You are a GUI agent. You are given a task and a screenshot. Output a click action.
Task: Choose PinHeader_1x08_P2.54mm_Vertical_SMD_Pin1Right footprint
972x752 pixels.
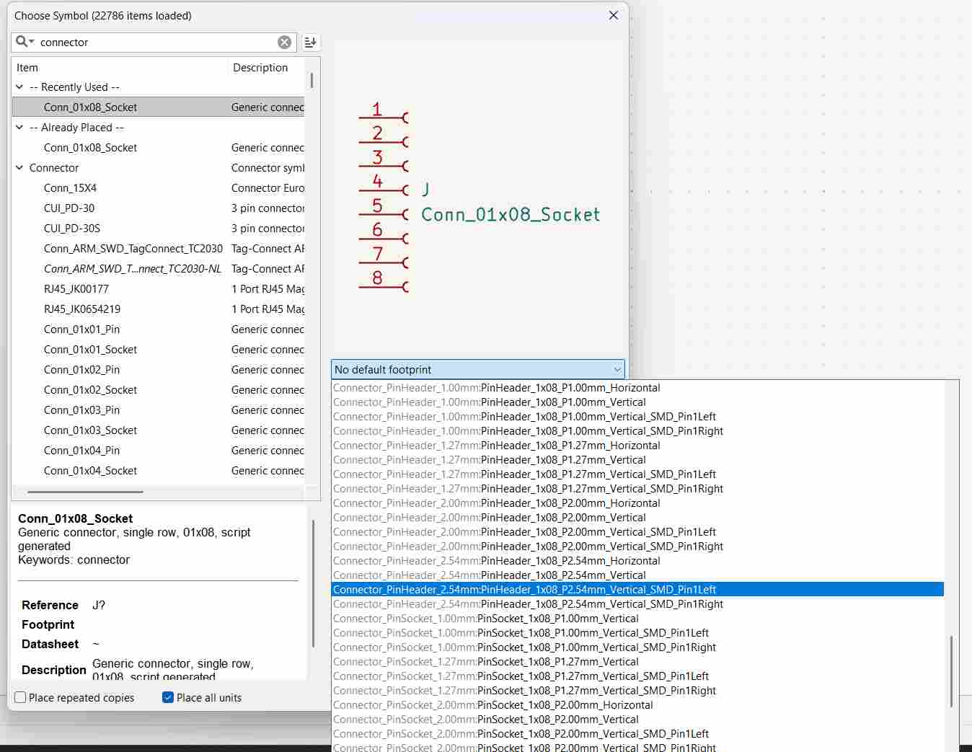pos(637,604)
